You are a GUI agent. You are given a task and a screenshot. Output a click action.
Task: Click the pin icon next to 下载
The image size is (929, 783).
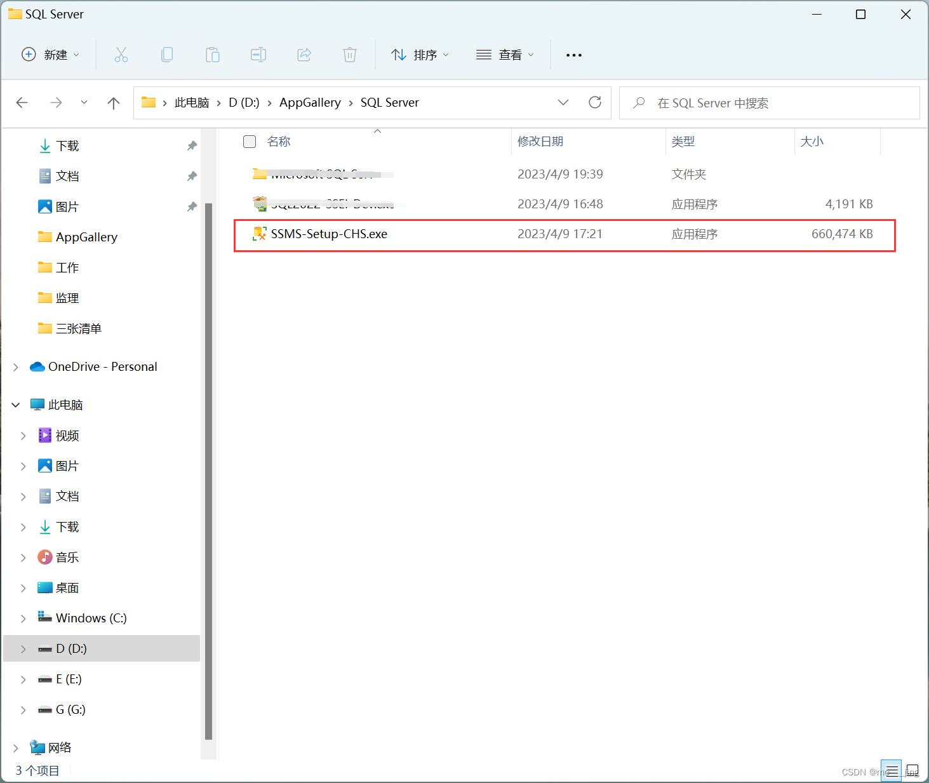(192, 146)
